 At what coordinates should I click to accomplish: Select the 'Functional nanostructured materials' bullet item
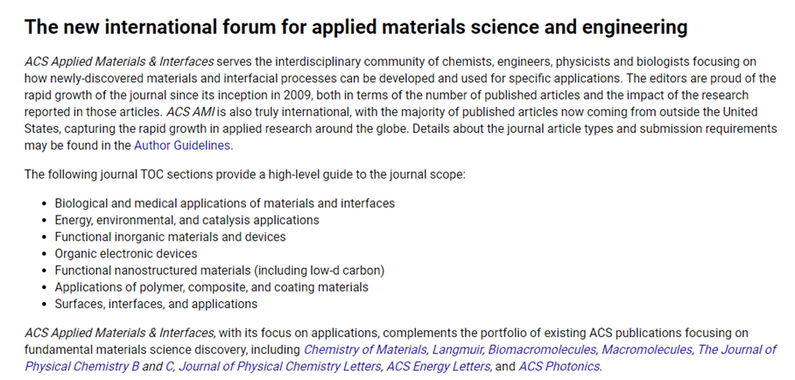point(219,270)
